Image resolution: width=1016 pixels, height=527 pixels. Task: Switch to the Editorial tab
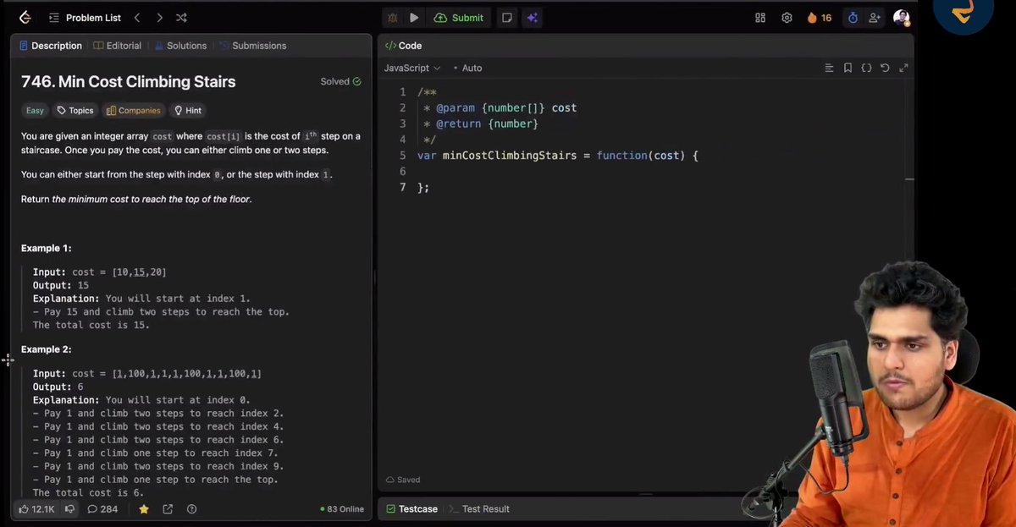pyautogui.click(x=118, y=46)
